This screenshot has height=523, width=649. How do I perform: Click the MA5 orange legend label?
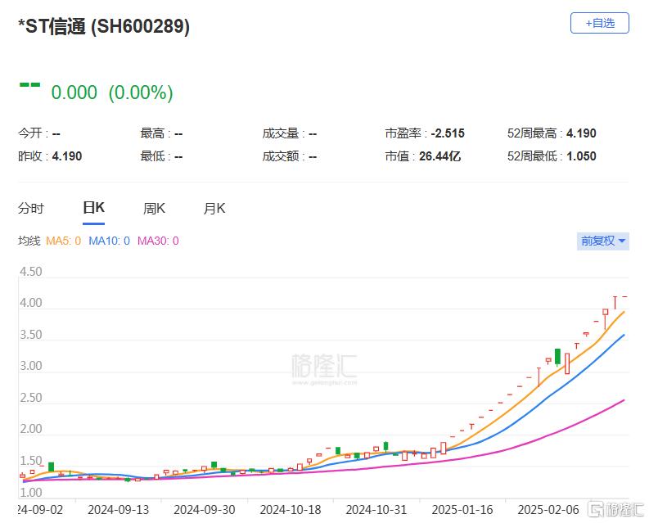(x=63, y=241)
